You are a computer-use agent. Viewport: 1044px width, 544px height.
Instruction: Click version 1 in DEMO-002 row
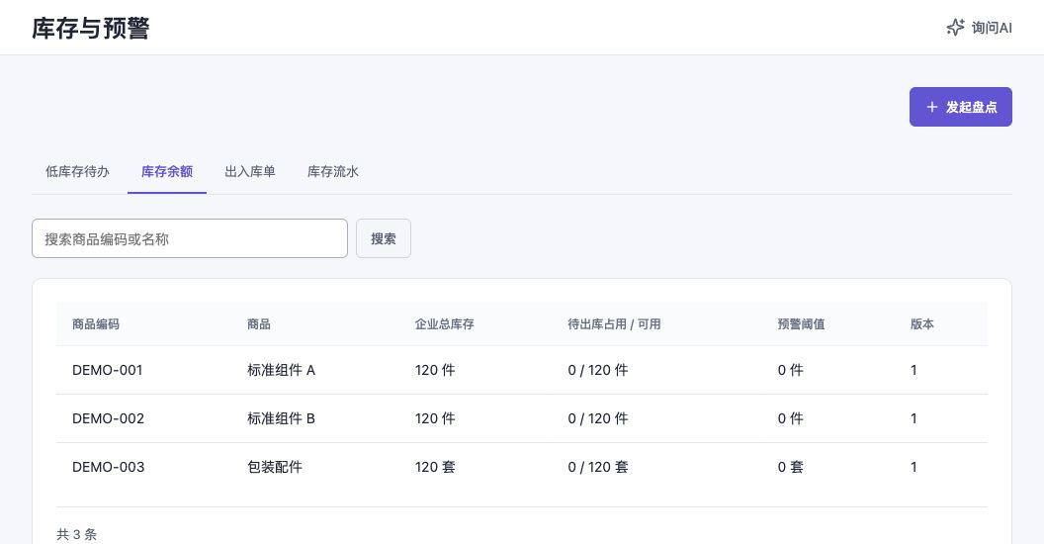tap(913, 418)
